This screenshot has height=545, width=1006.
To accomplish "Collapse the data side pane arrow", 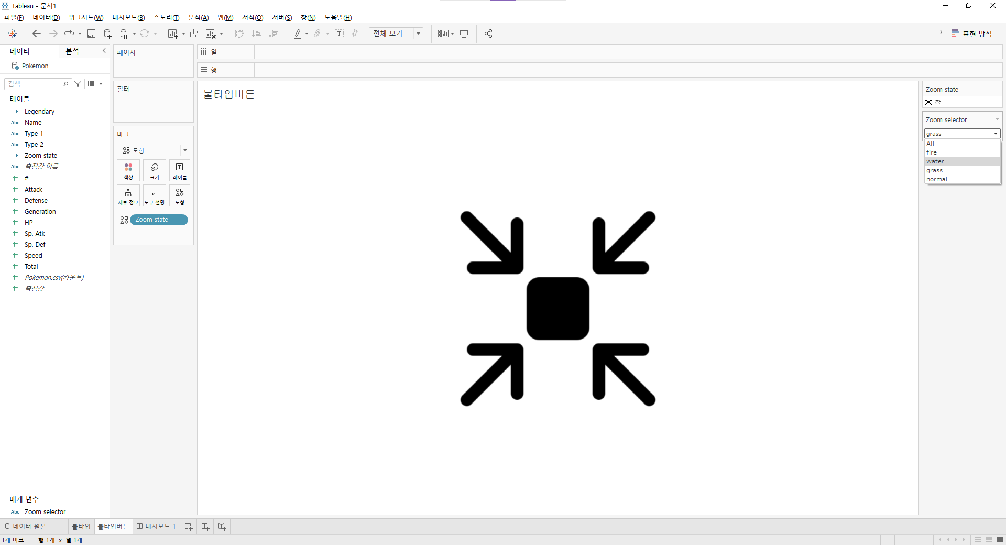I will point(104,51).
